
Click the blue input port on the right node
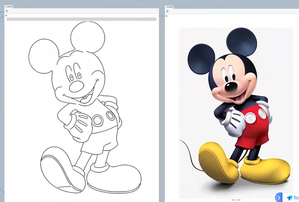pyautogui.click(x=167, y=16)
